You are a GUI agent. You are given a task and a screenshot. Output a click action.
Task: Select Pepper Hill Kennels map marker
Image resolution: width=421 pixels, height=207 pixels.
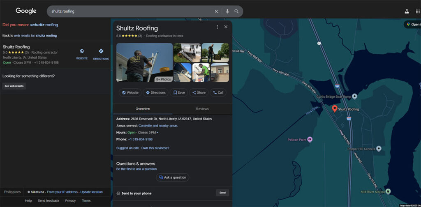[x=379, y=149]
